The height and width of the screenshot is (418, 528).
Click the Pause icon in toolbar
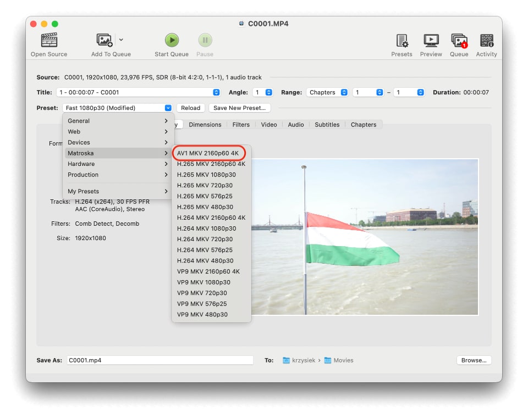pos(205,41)
